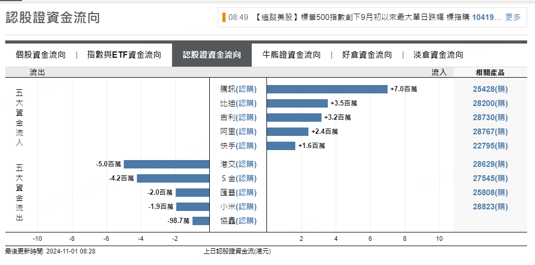Select the 認股證資金流向 tab

click(x=212, y=55)
